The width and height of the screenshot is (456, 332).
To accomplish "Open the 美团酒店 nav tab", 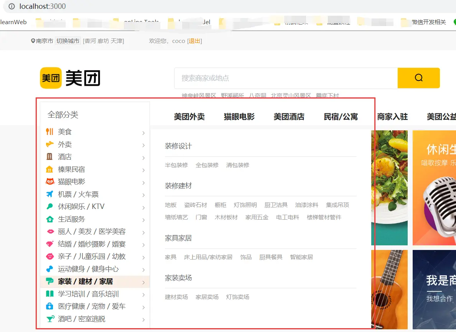I will [289, 117].
